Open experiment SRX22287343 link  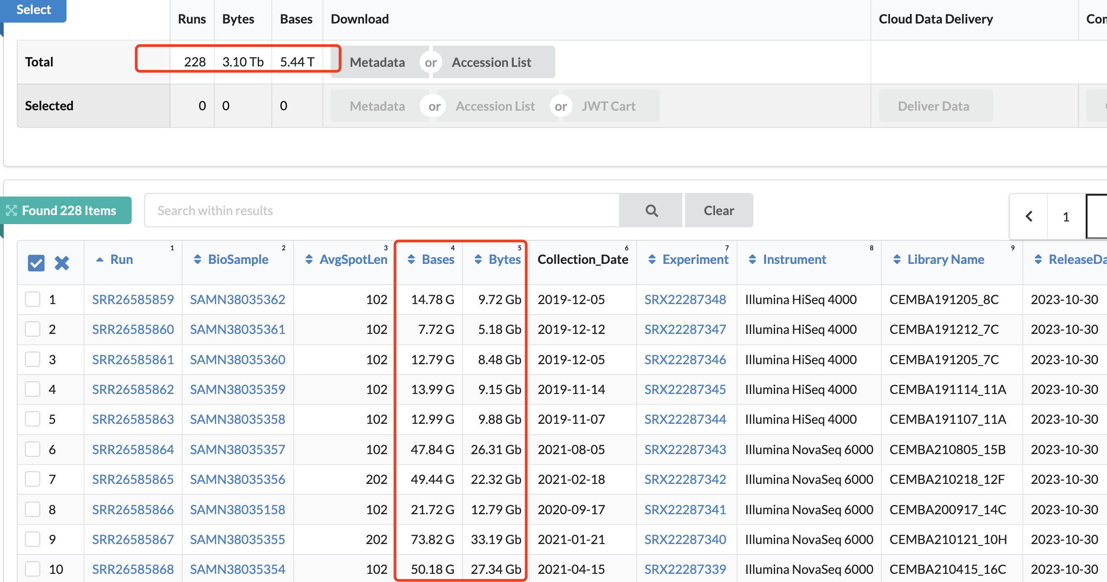(x=685, y=449)
